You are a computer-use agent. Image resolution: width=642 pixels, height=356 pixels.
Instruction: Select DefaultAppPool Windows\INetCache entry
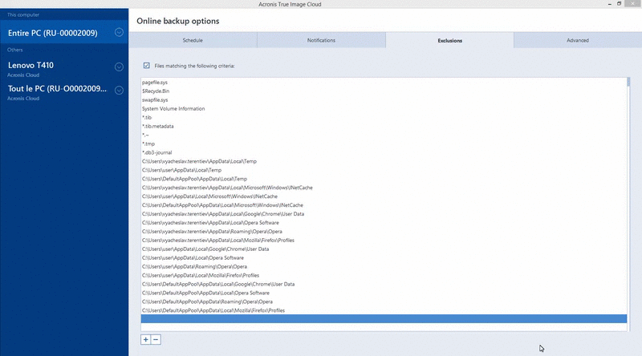pos(384,205)
